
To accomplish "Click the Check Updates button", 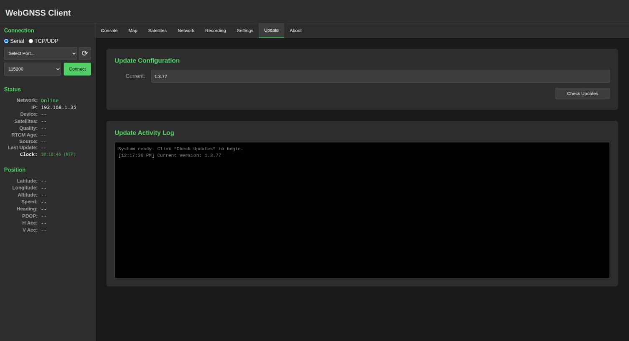I will point(582,93).
